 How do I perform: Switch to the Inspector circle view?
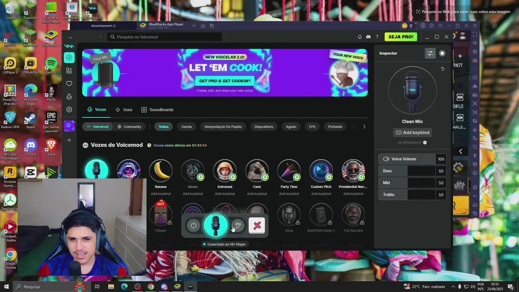tap(442, 53)
